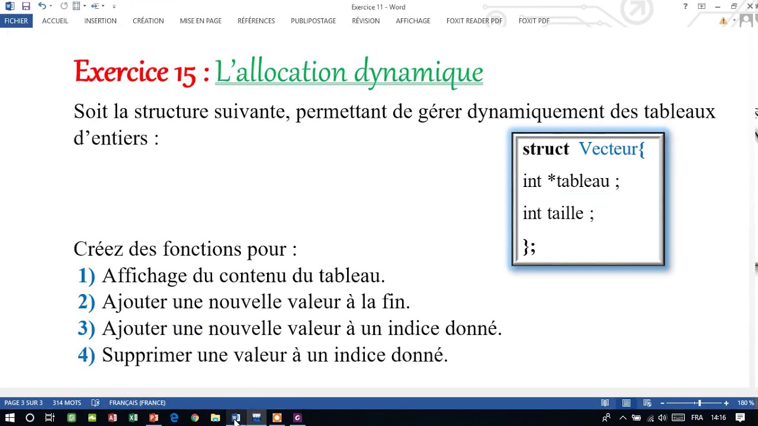
Task: Click the indent icon in quick access toolbar
Action: point(95,7)
